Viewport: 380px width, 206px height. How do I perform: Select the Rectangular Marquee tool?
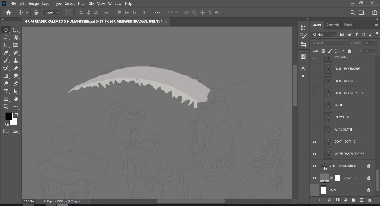point(16,30)
